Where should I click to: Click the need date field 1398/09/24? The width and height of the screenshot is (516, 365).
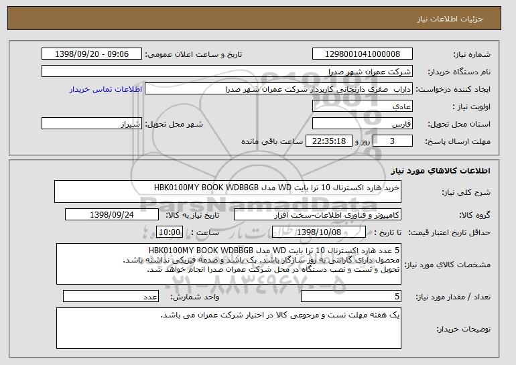point(112,215)
